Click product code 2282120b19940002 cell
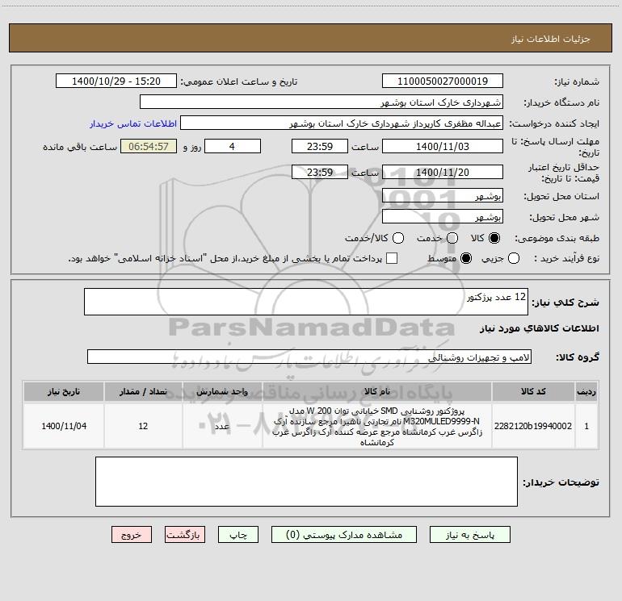The height and width of the screenshot is (601, 622). (x=533, y=426)
